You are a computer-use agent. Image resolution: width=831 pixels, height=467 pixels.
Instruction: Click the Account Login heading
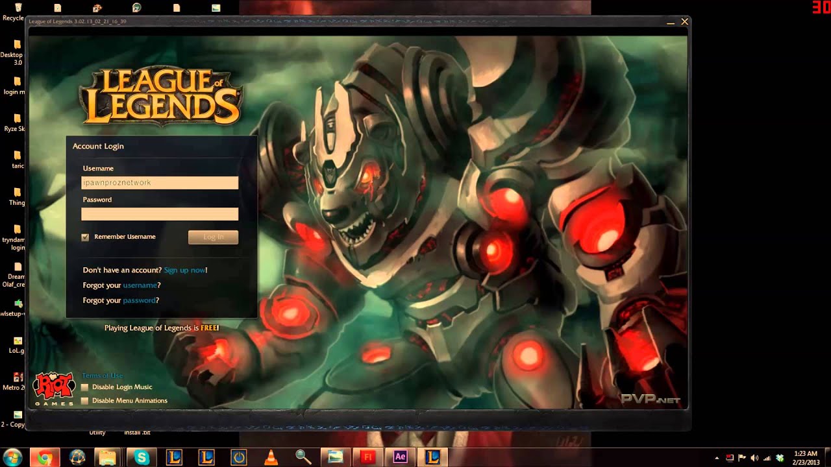[98, 146]
